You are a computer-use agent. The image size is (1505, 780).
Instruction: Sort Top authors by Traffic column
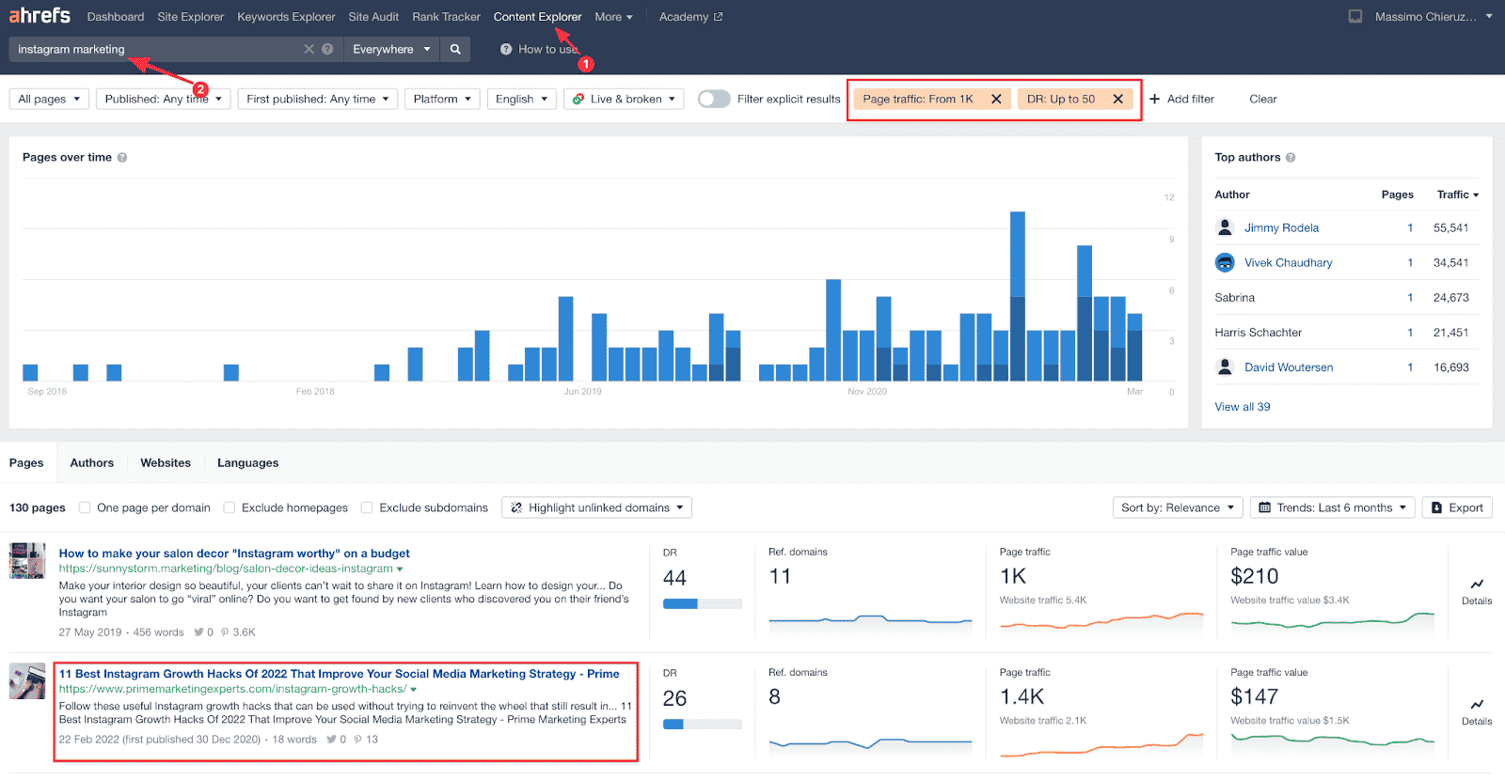[x=1457, y=195]
